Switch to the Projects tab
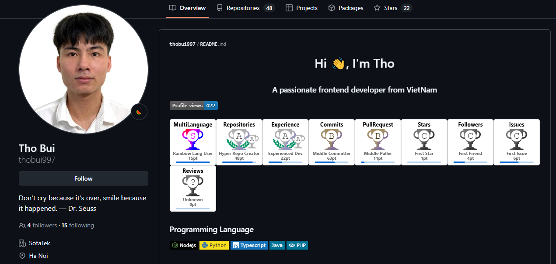The height and width of the screenshot is (264, 556). coord(301,8)
